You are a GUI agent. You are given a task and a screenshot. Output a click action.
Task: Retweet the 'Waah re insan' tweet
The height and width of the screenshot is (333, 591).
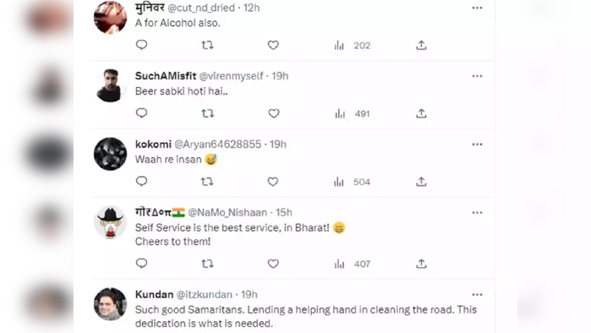(x=207, y=182)
